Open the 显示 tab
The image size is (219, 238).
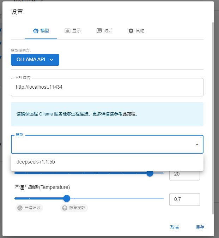73,31
